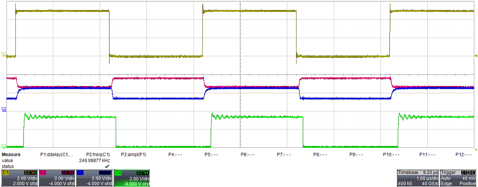This screenshot has width=478, height=187.
Task: Select empty measurement slot P11
Action: pyautogui.click(x=427, y=155)
